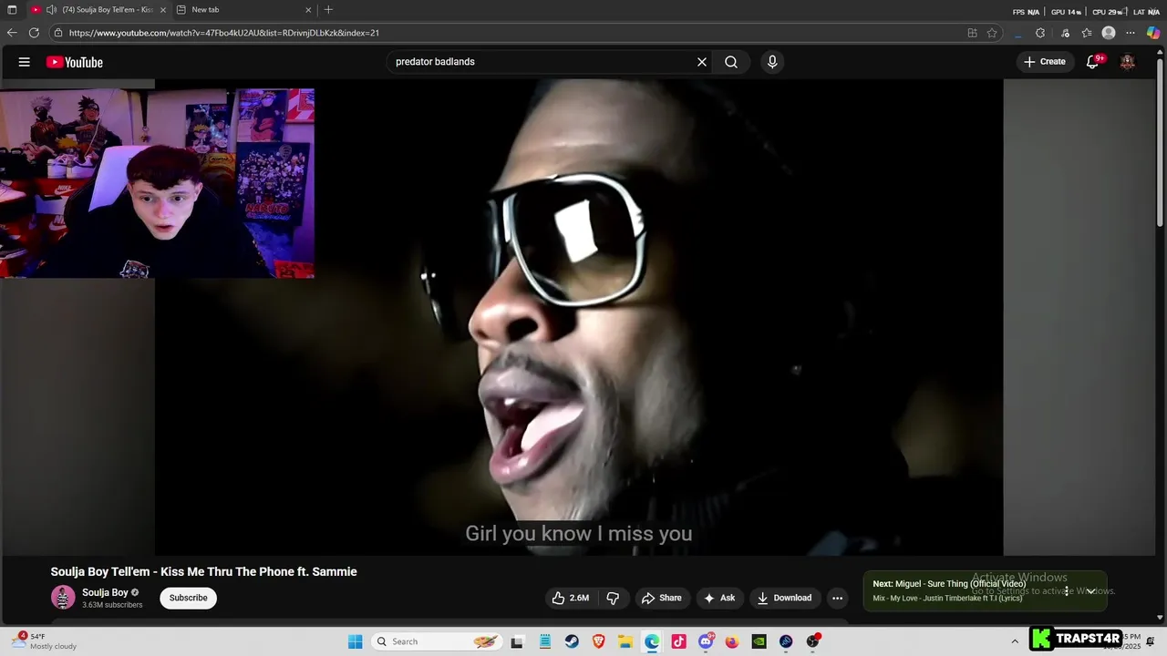Click the video player area
Screen dimensions: 1167x656
pyautogui.click(x=579, y=317)
